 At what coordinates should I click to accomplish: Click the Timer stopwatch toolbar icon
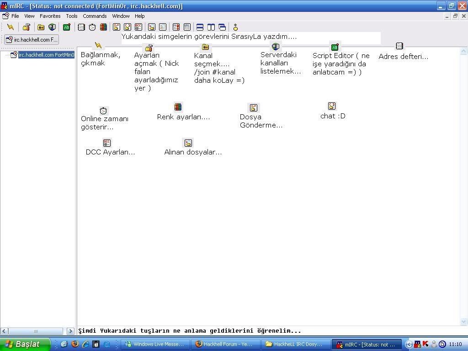[92, 27]
